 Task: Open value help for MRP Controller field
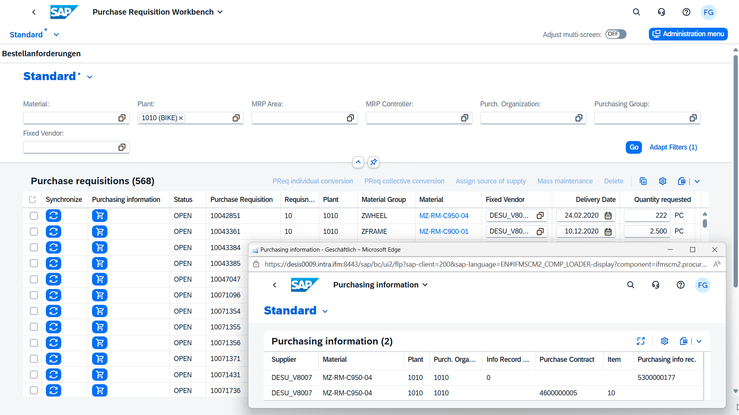click(464, 118)
